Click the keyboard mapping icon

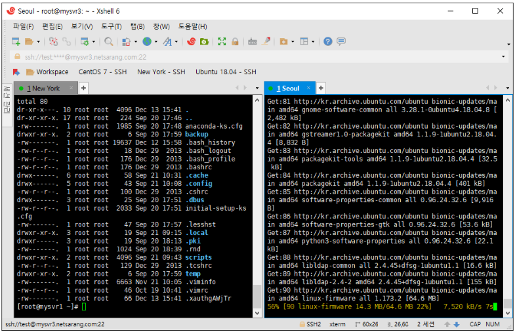[x=253, y=41]
